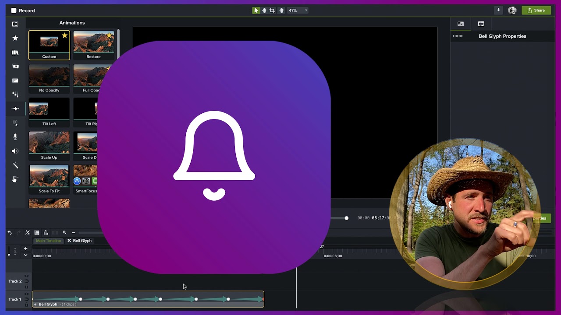Expand the track options chevron
Image resolution: width=561 pixels, height=315 pixels.
[25, 255]
